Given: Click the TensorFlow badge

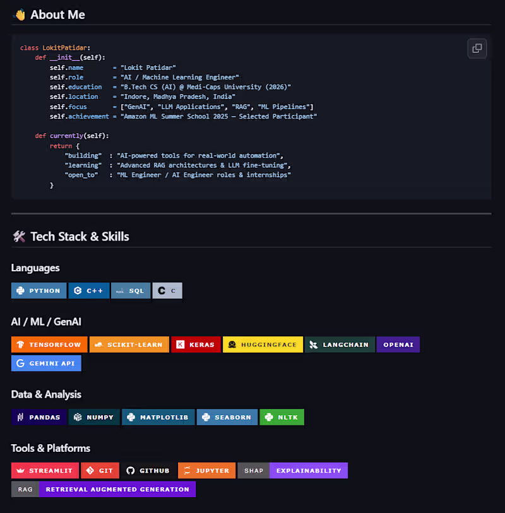Looking at the screenshot, I should (49, 345).
